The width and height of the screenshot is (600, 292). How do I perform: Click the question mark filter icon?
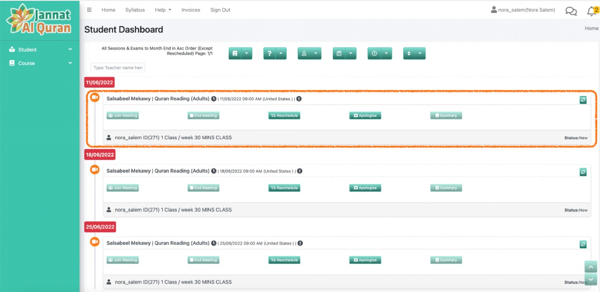click(x=269, y=53)
